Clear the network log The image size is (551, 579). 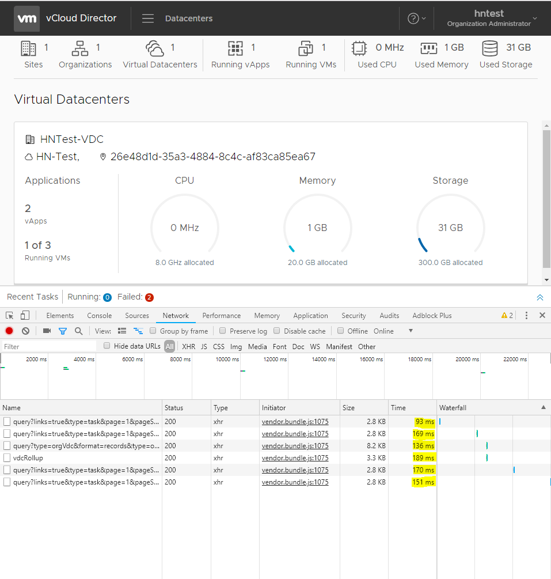click(25, 331)
